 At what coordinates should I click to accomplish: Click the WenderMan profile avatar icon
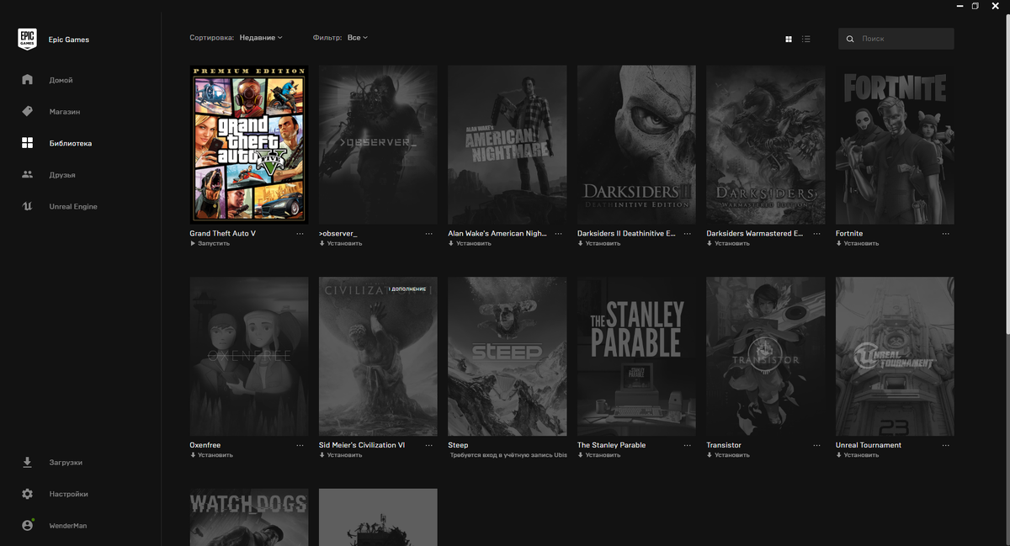click(x=27, y=525)
